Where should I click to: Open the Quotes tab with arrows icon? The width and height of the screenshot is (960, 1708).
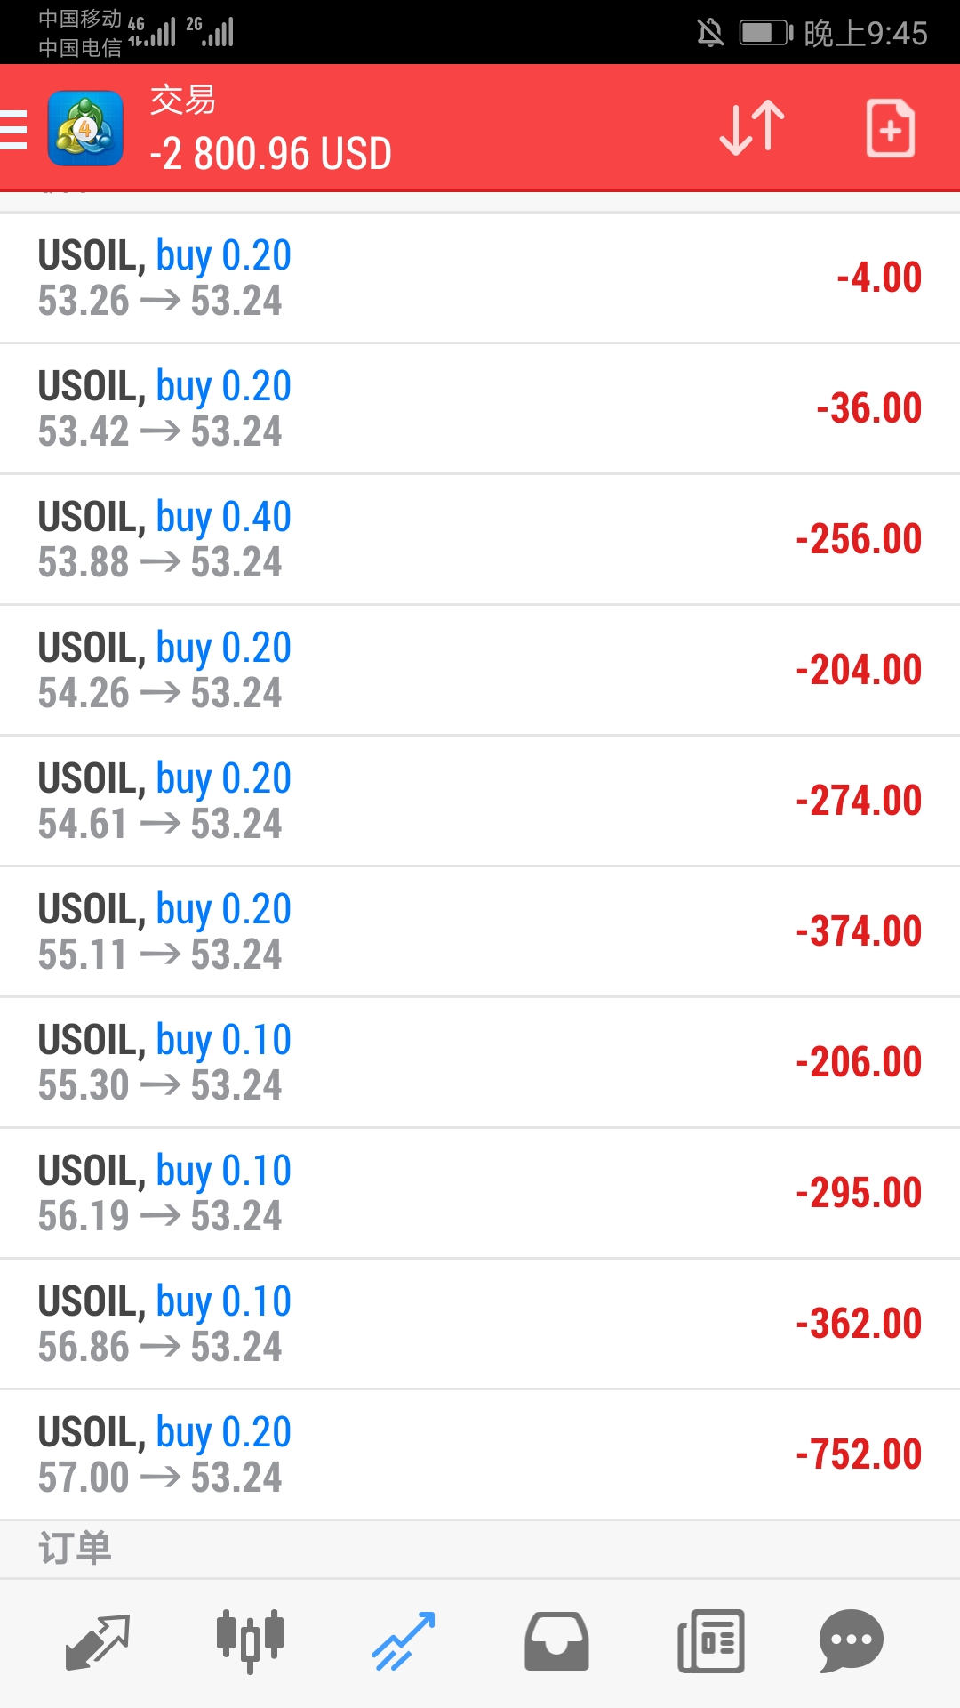coord(98,1641)
